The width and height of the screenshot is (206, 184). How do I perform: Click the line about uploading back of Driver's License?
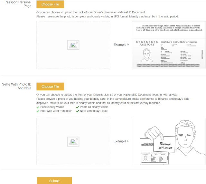91,12
